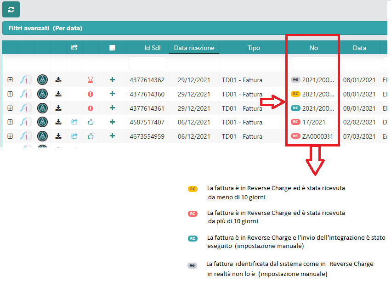Open the Filtri avanzati (Per data) panel

194,28
